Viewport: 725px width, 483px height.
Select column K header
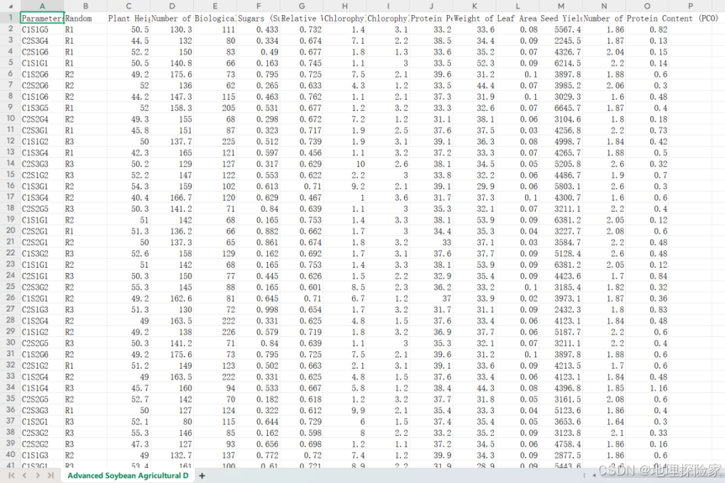pyautogui.click(x=475, y=6)
